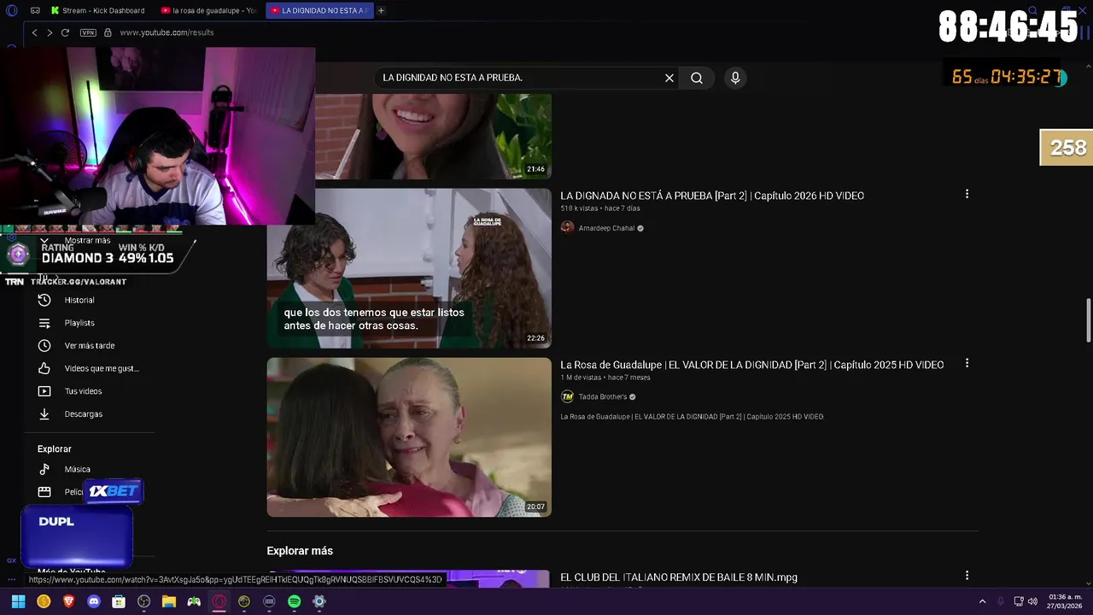The height and width of the screenshot is (615, 1093).
Task: Open Tadda Brother's channel avatar
Action: [x=567, y=396]
